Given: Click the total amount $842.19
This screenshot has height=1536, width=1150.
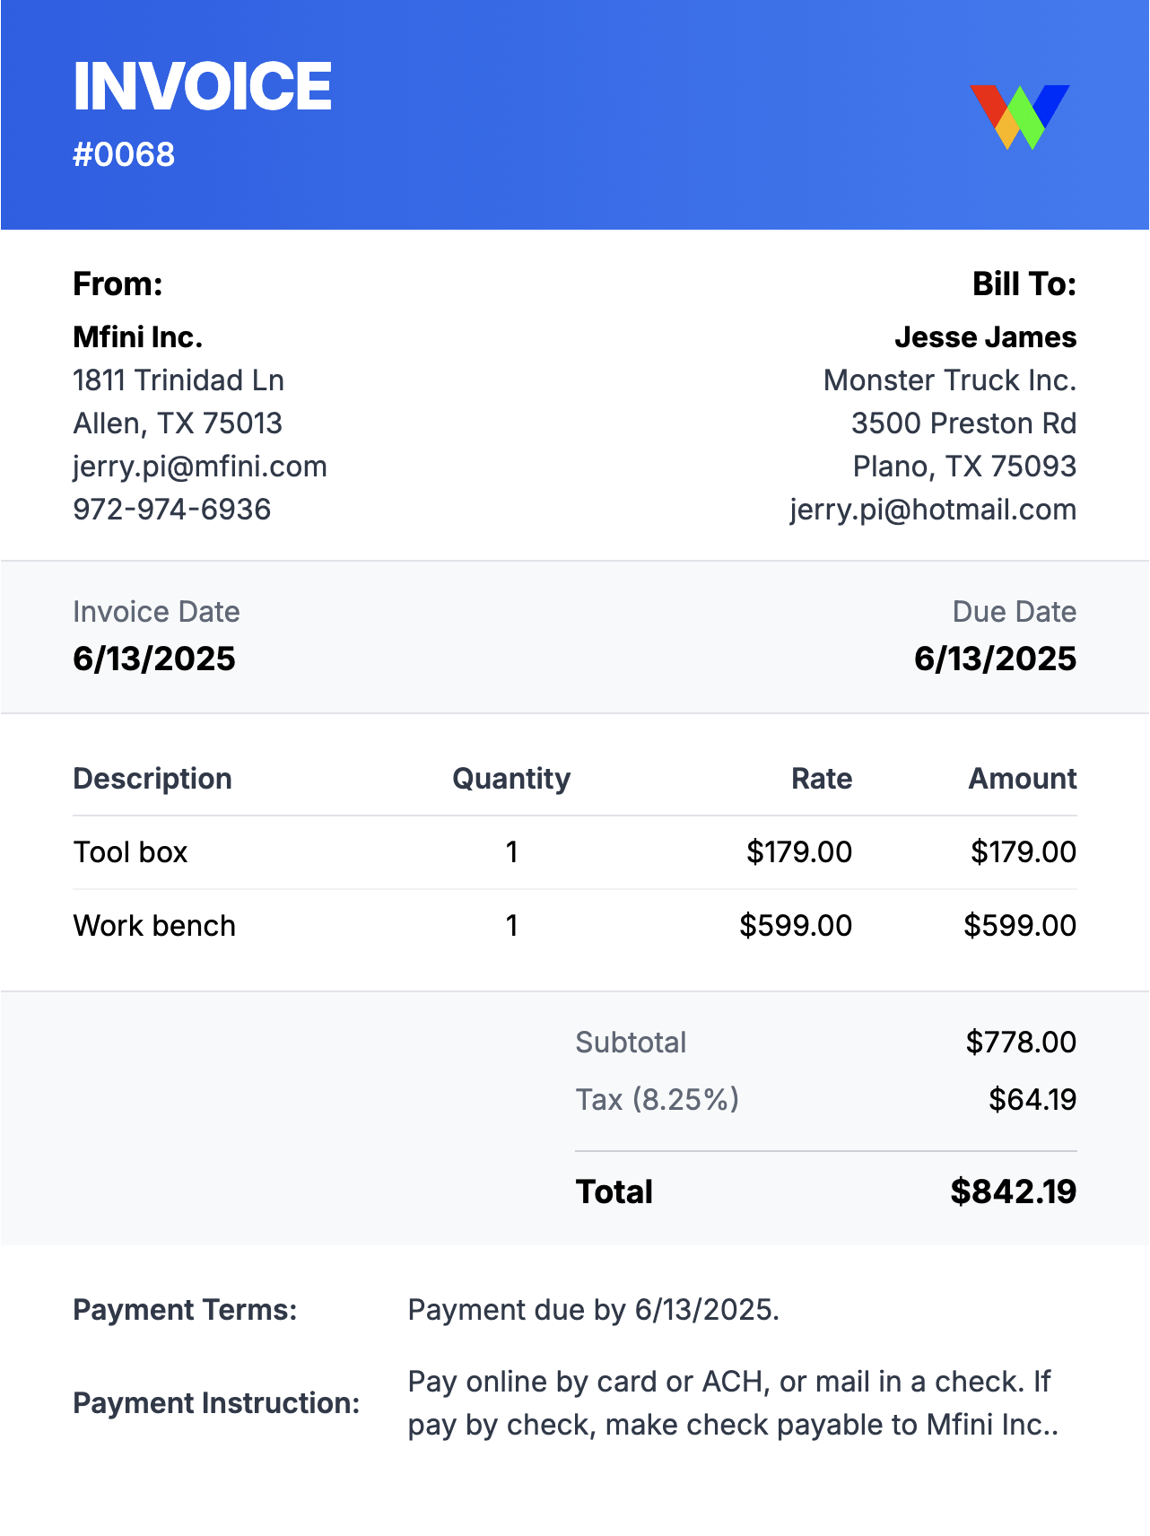Looking at the screenshot, I should [x=1013, y=1192].
